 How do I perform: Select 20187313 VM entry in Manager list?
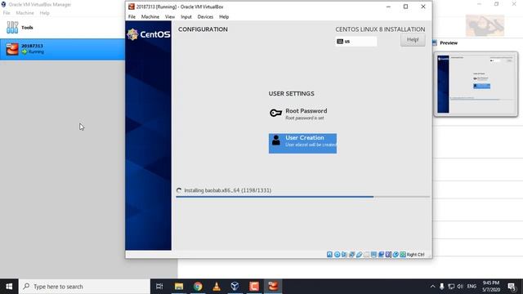(x=62, y=49)
